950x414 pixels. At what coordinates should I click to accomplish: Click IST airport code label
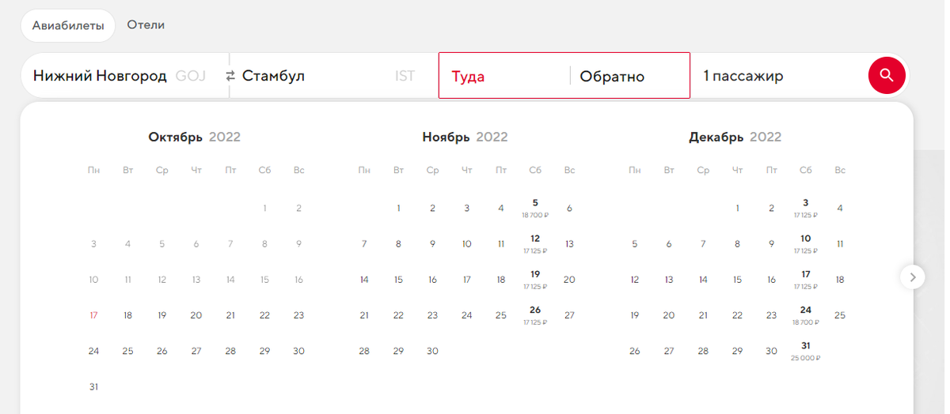tap(405, 77)
